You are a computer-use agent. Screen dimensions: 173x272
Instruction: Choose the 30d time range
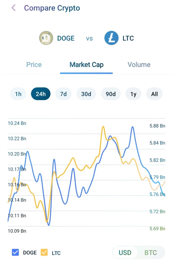[86, 94]
